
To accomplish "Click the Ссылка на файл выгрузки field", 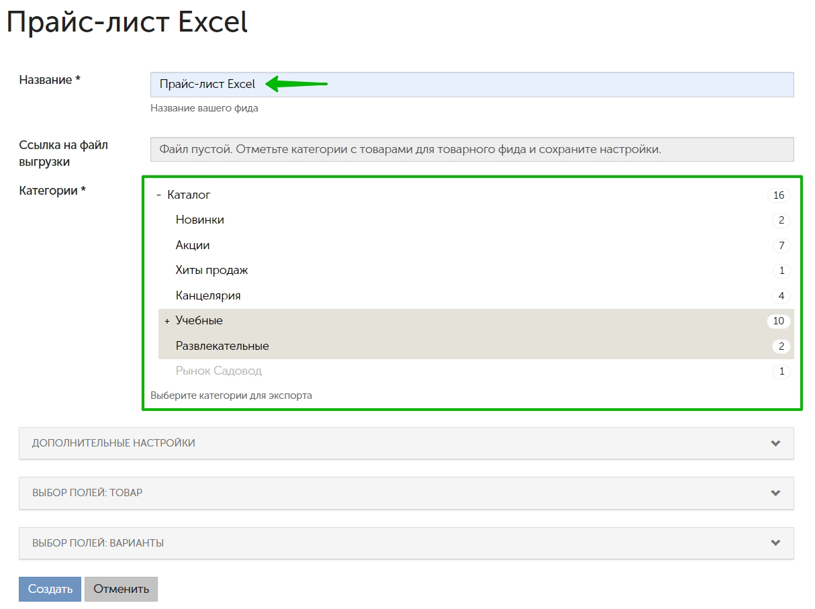I will [472, 149].
